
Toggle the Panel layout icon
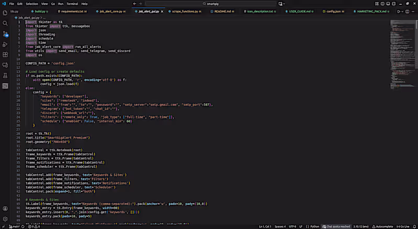pyautogui.click(x=388, y=4)
